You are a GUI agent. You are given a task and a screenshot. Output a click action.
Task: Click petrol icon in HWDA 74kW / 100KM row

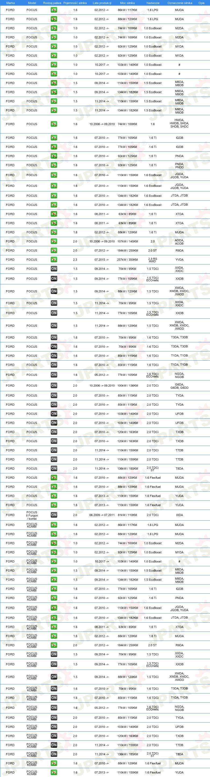54,124
